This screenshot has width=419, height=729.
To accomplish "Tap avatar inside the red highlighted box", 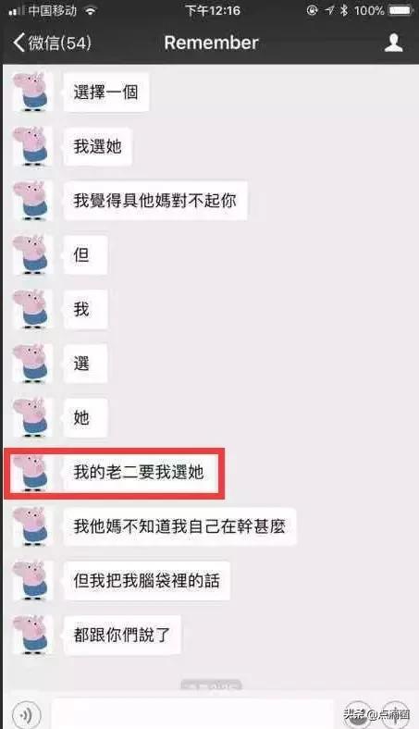I will [31, 472].
